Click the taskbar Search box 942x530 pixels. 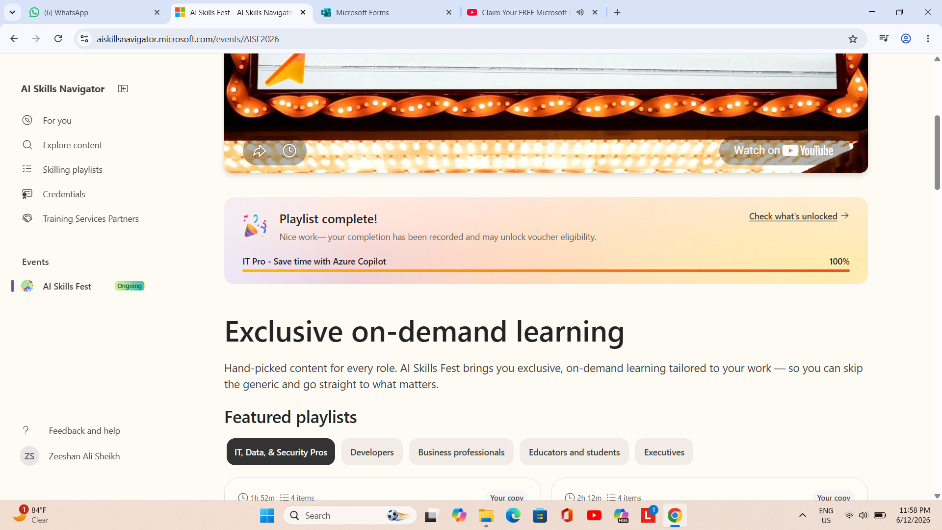[x=350, y=516]
